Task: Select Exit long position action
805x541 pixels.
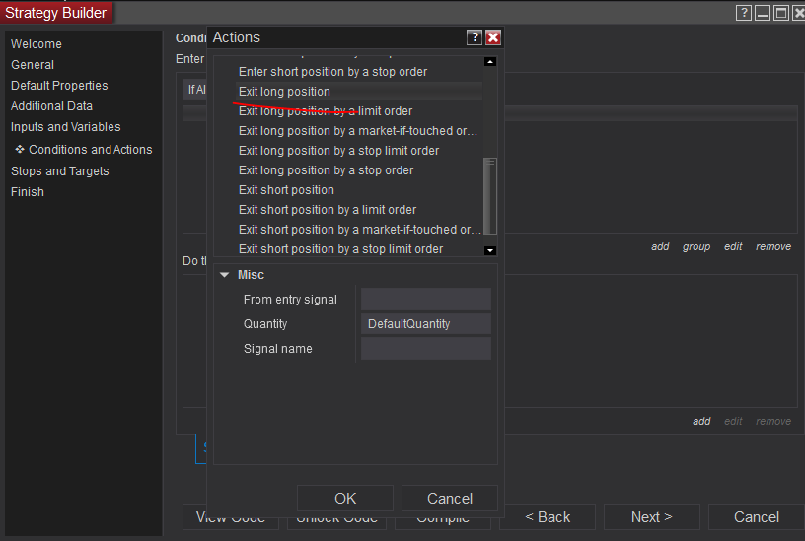Action: (x=284, y=92)
